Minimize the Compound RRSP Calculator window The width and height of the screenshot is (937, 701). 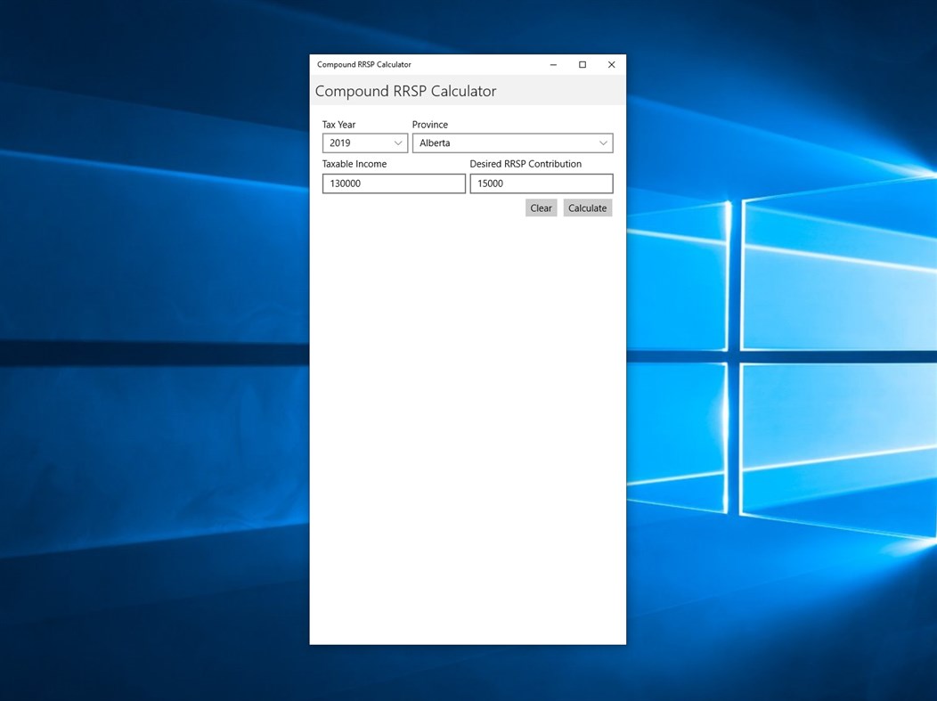(553, 64)
